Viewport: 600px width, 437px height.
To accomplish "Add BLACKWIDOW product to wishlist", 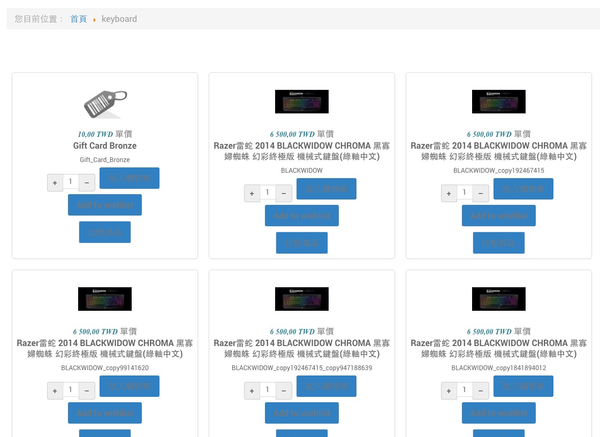I will coord(301,216).
